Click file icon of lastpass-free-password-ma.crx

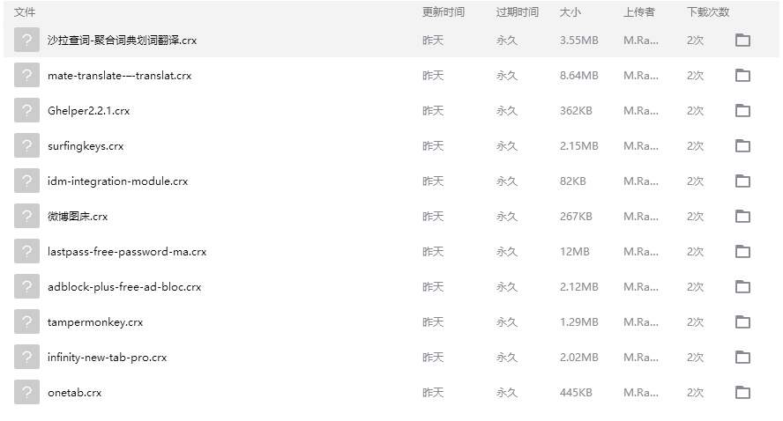(x=27, y=251)
